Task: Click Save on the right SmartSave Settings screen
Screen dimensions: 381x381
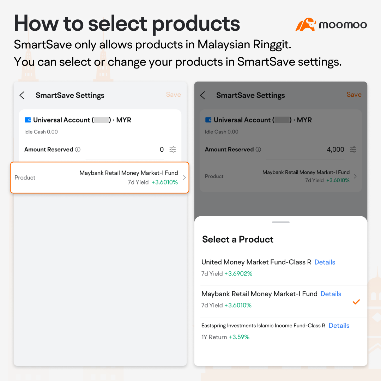Action: coord(354,95)
